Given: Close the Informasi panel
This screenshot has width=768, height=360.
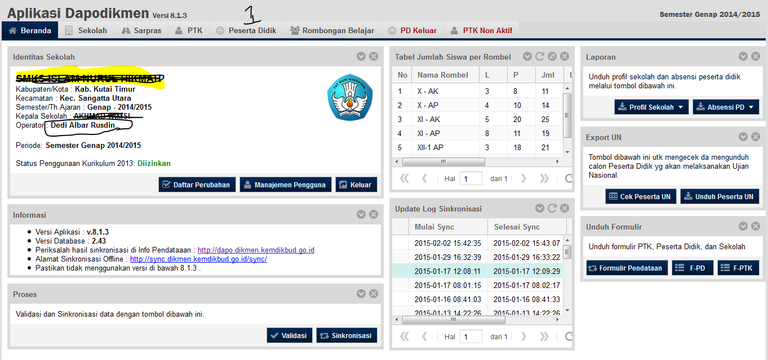Looking at the screenshot, I should point(374,214).
